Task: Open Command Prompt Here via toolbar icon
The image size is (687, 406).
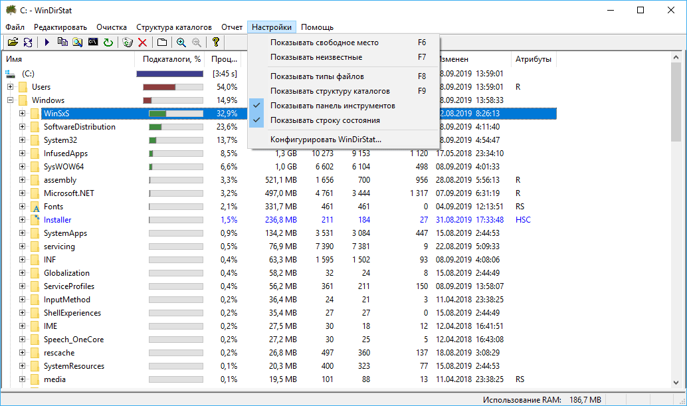Action: (x=93, y=42)
